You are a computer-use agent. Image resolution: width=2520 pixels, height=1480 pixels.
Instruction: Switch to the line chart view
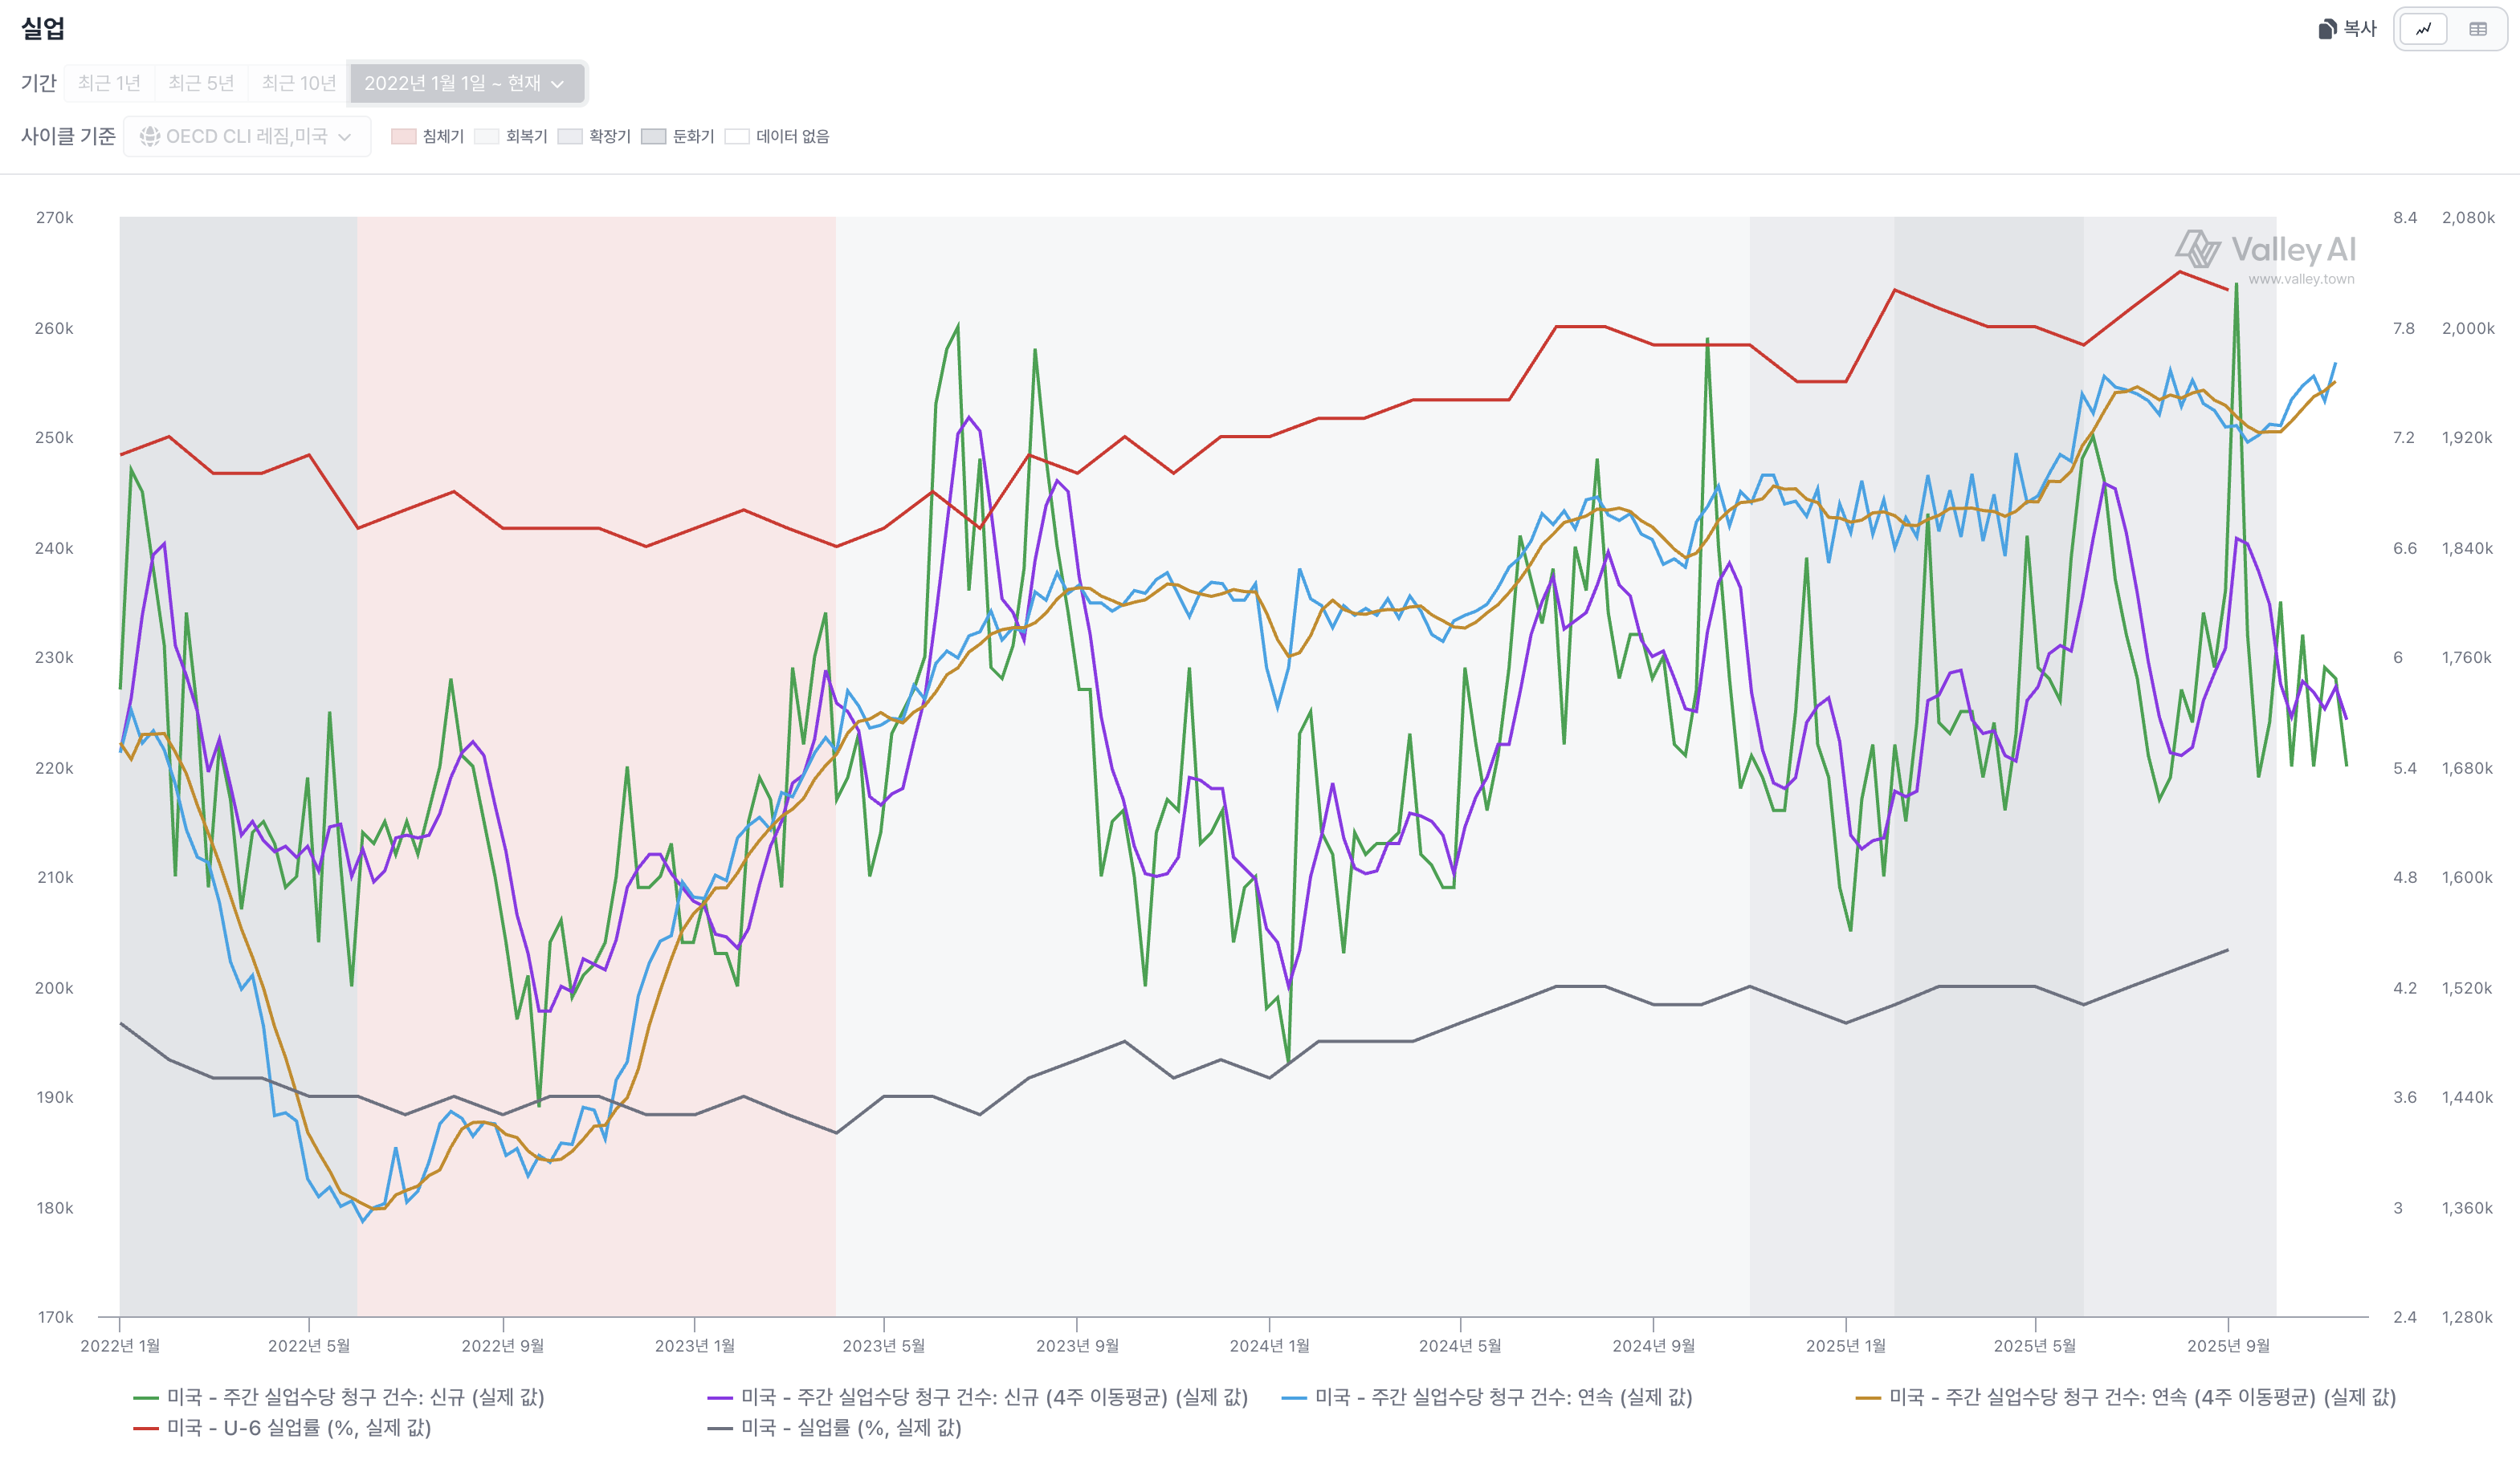tap(2423, 29)
